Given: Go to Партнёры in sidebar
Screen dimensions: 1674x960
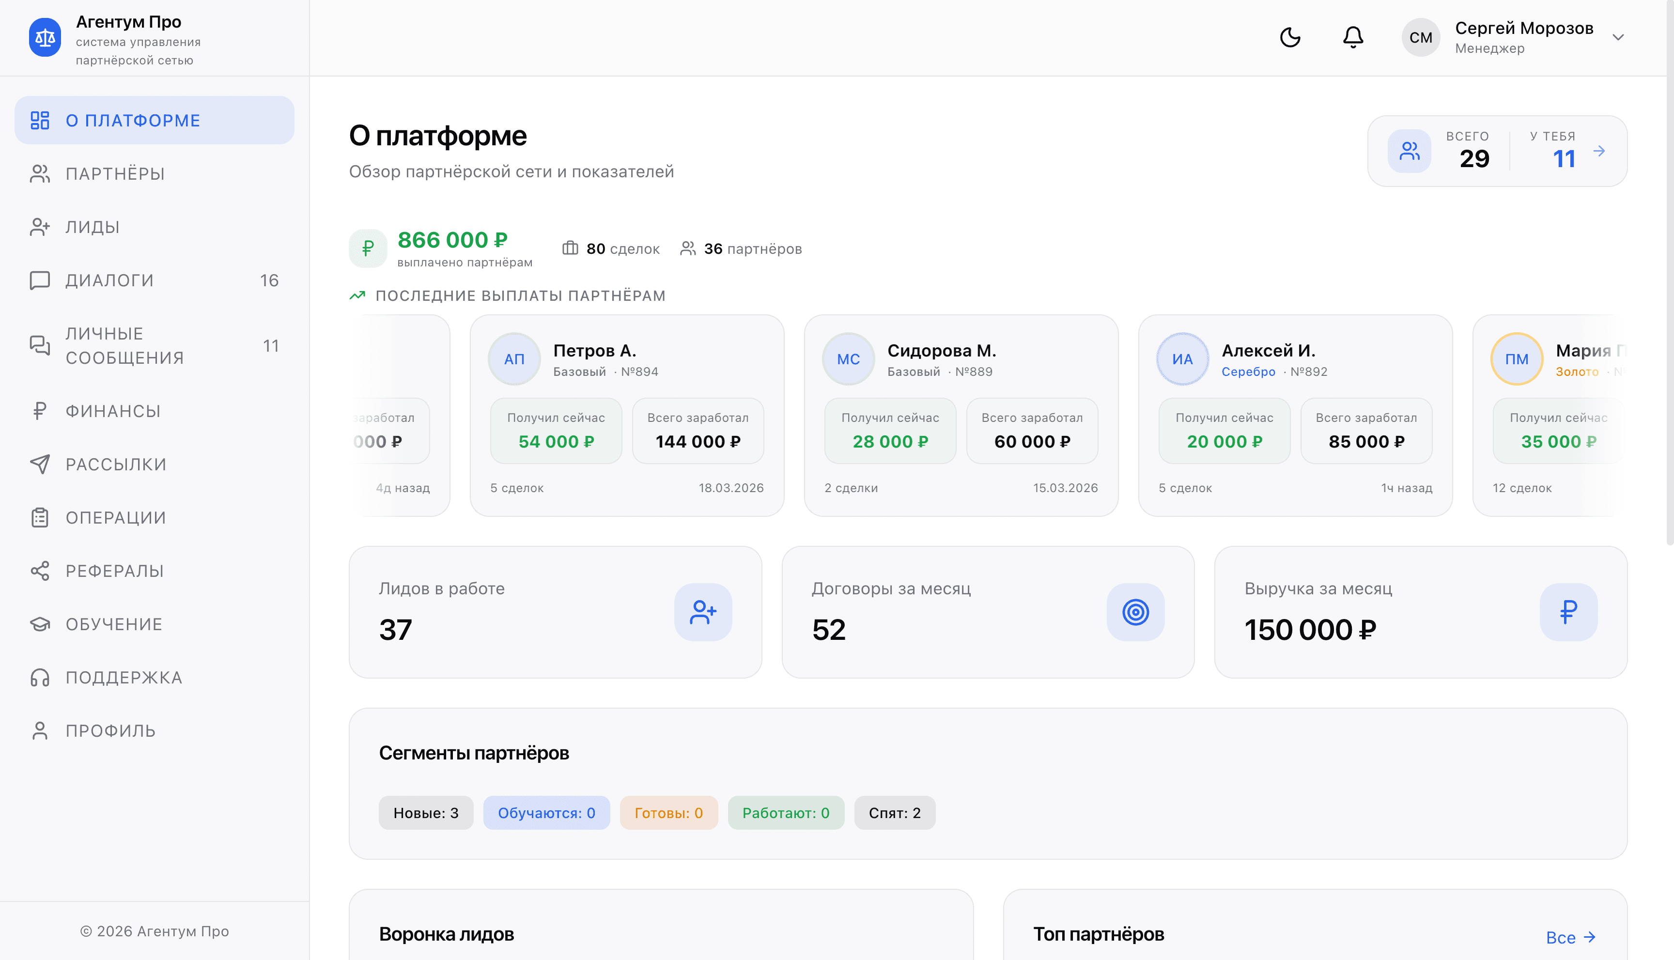Looking at the screenshot, I should (155, 173).
